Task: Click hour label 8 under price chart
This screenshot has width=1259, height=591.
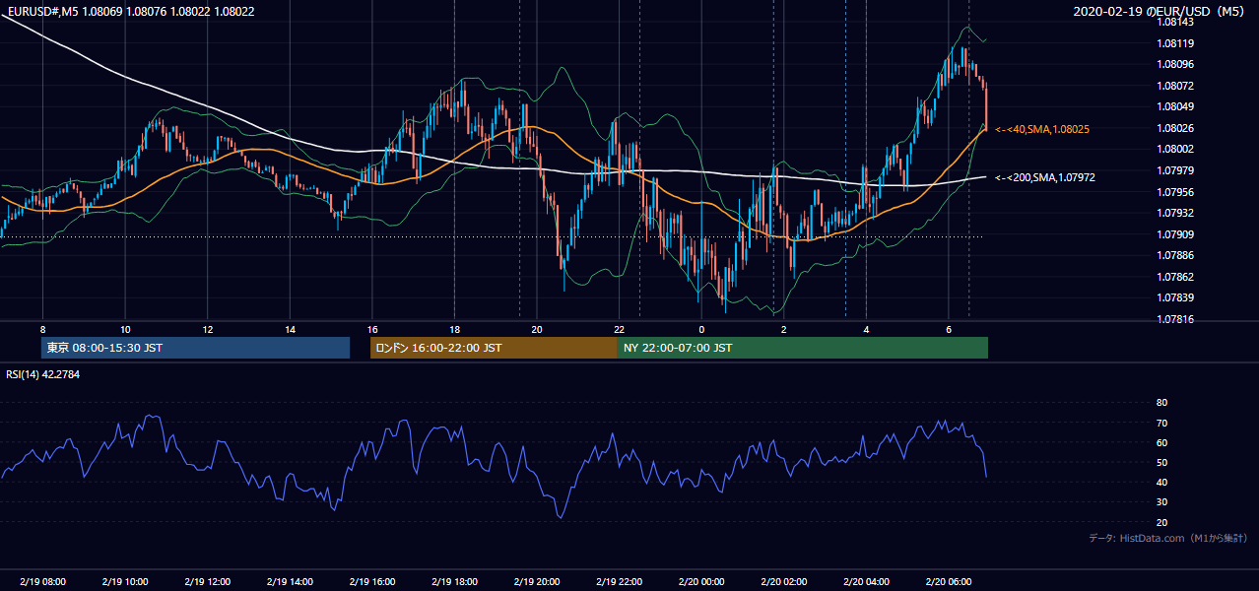Action: tap(42, 329)
